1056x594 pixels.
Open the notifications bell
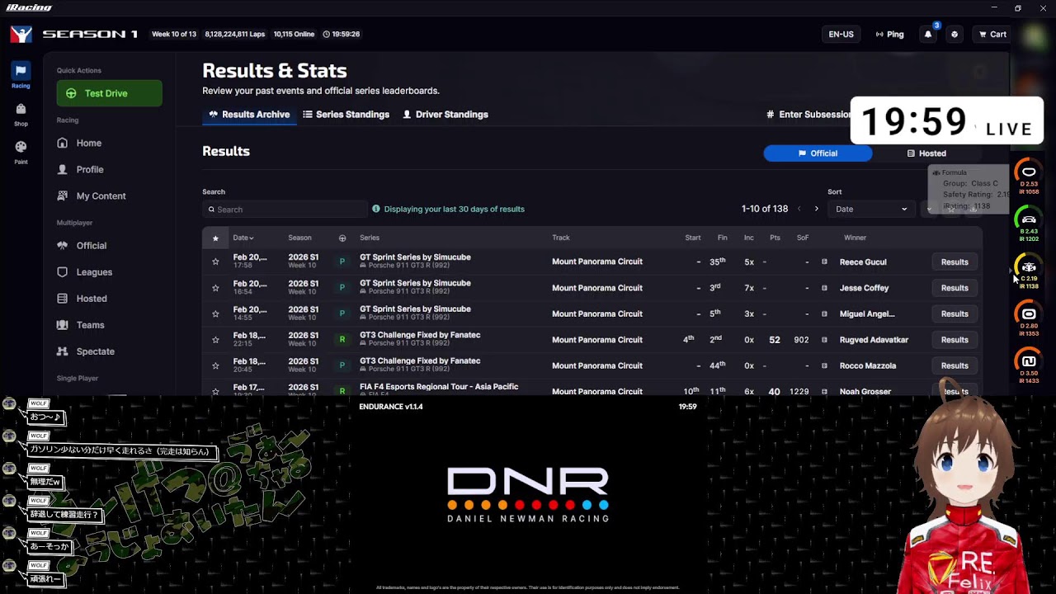coord(928,35)
